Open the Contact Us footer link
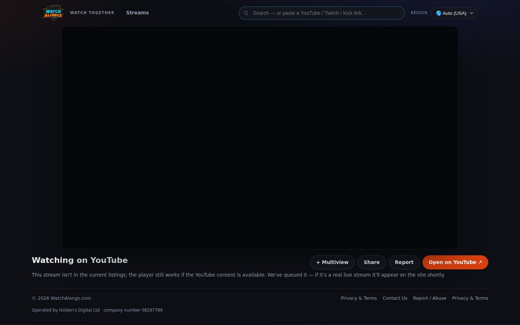Viewport: 520px width, 325px height. tap(395, 298)
